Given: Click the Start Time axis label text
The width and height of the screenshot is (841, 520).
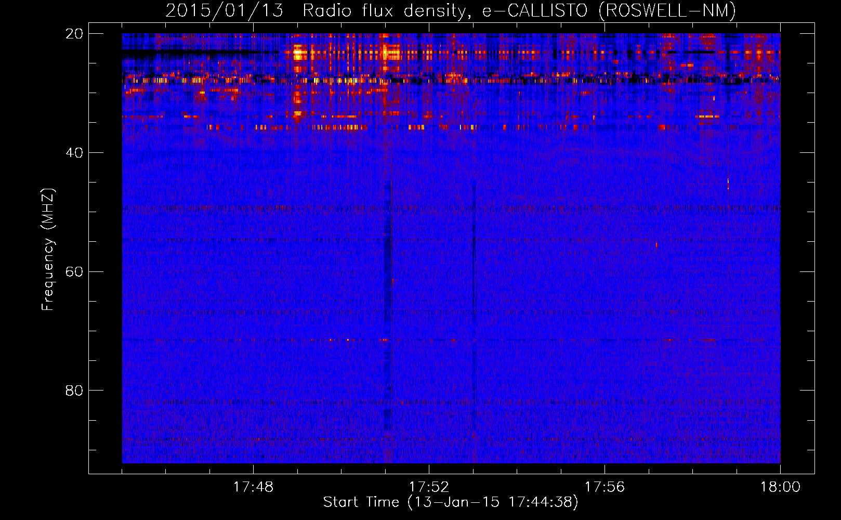Looking at the screenshot, I should point(451,502).
